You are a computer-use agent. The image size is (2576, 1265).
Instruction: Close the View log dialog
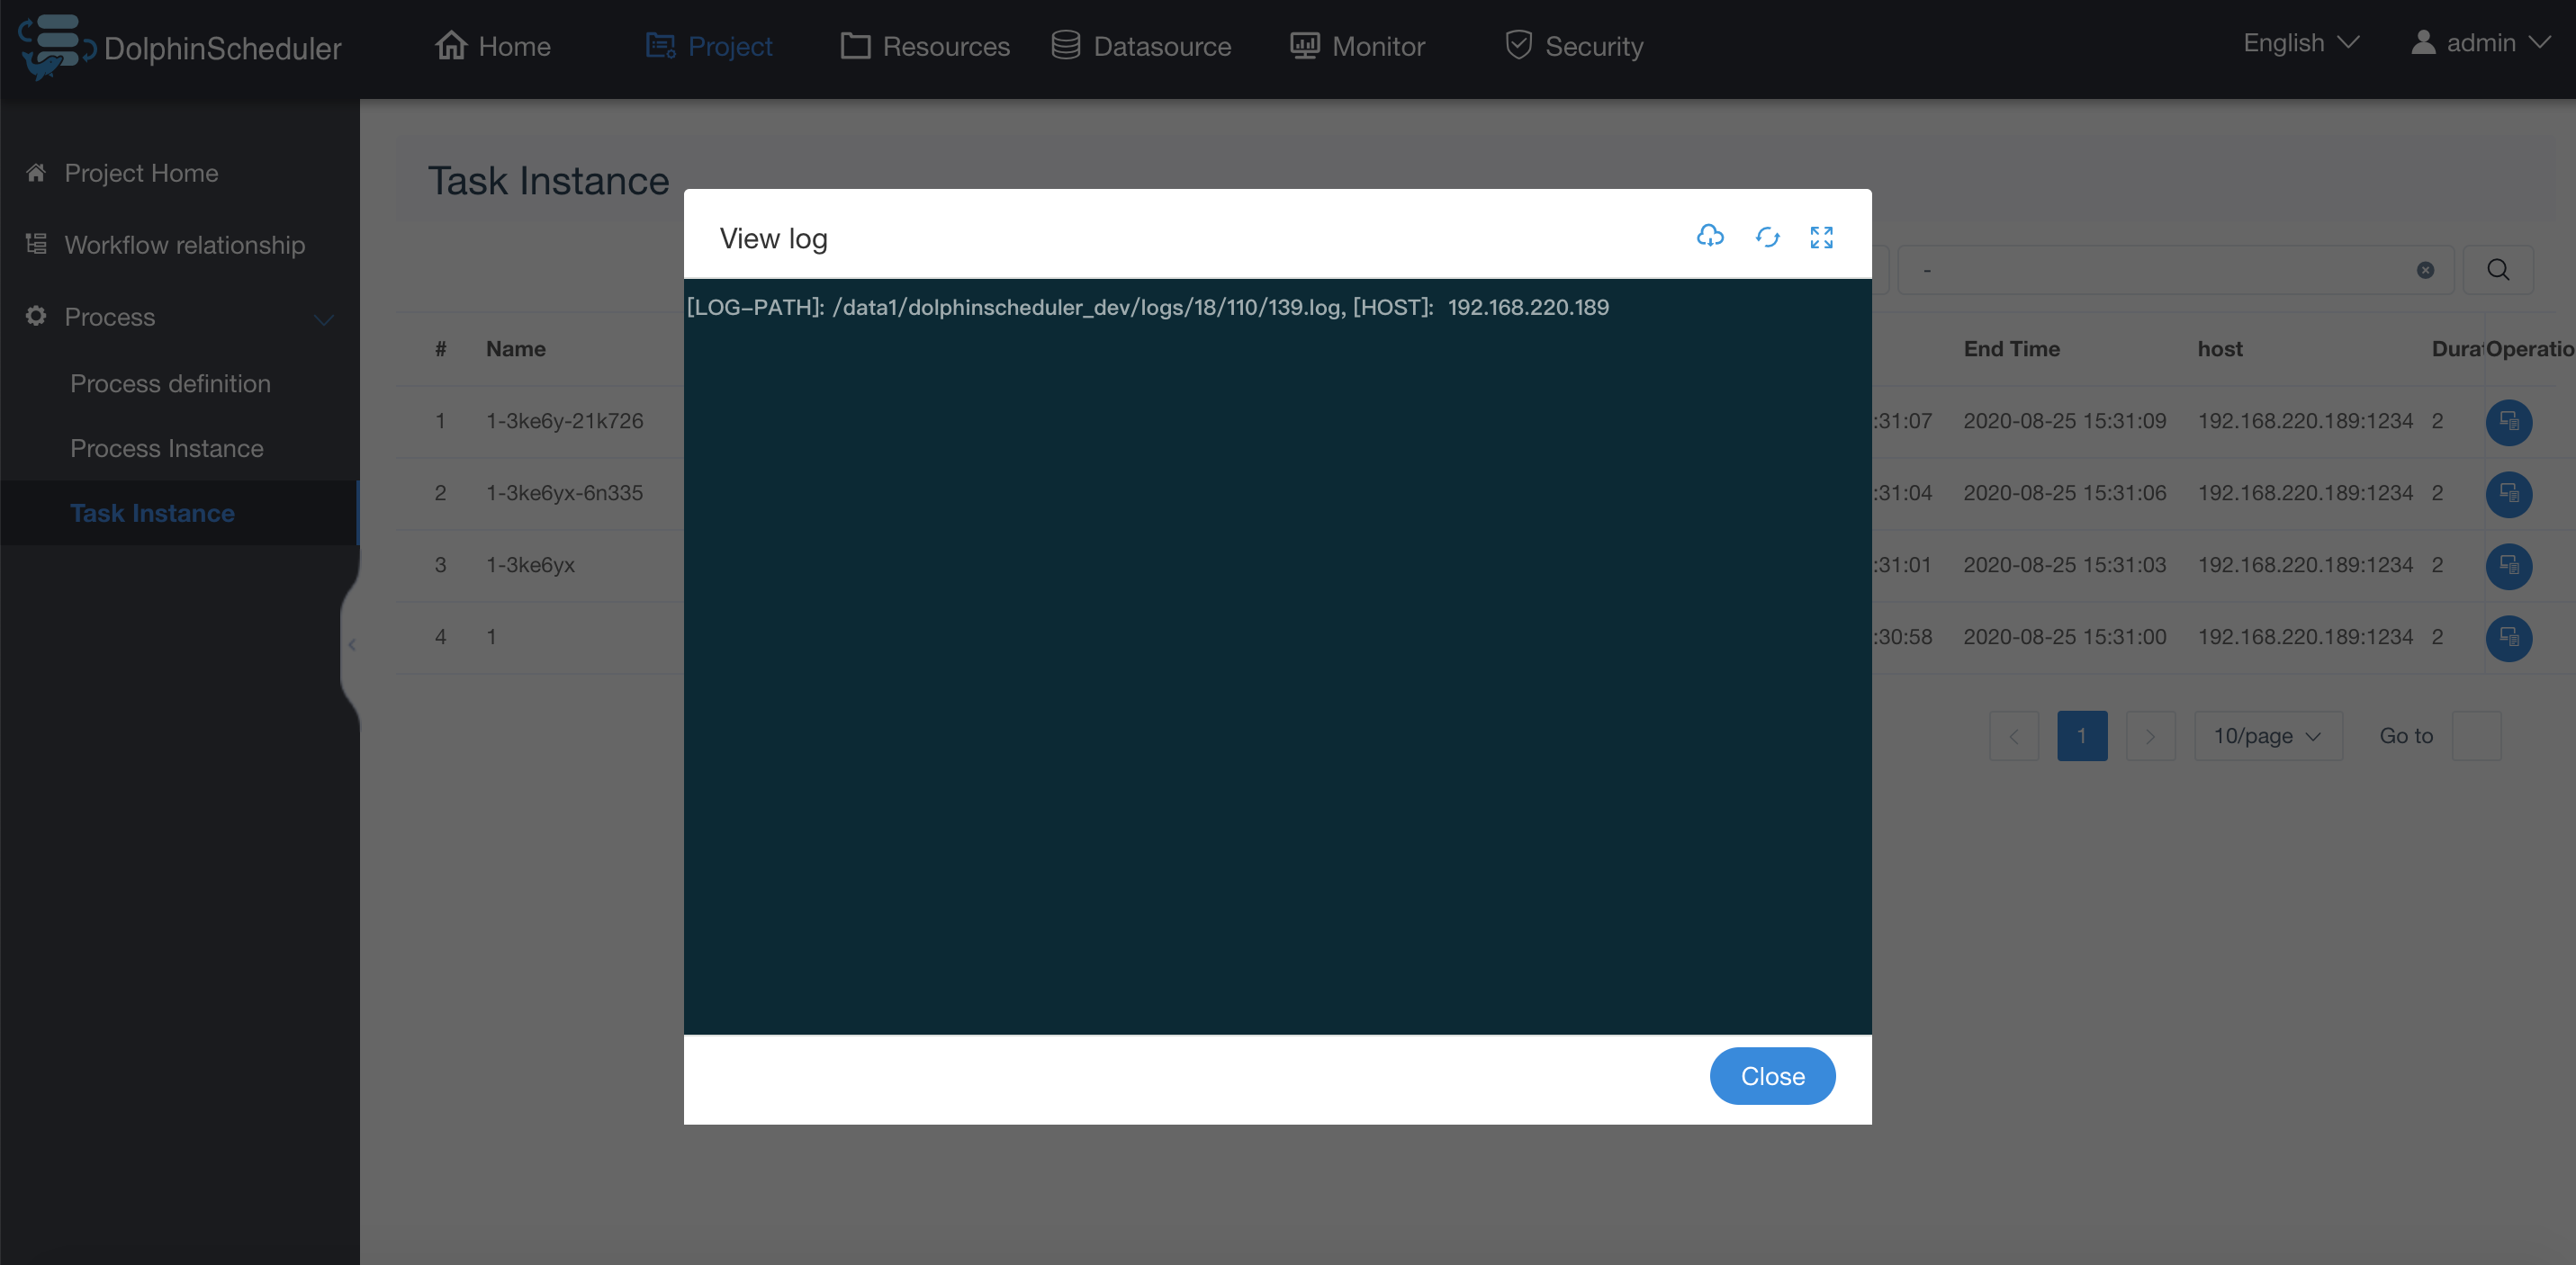pos(1771,1076)
